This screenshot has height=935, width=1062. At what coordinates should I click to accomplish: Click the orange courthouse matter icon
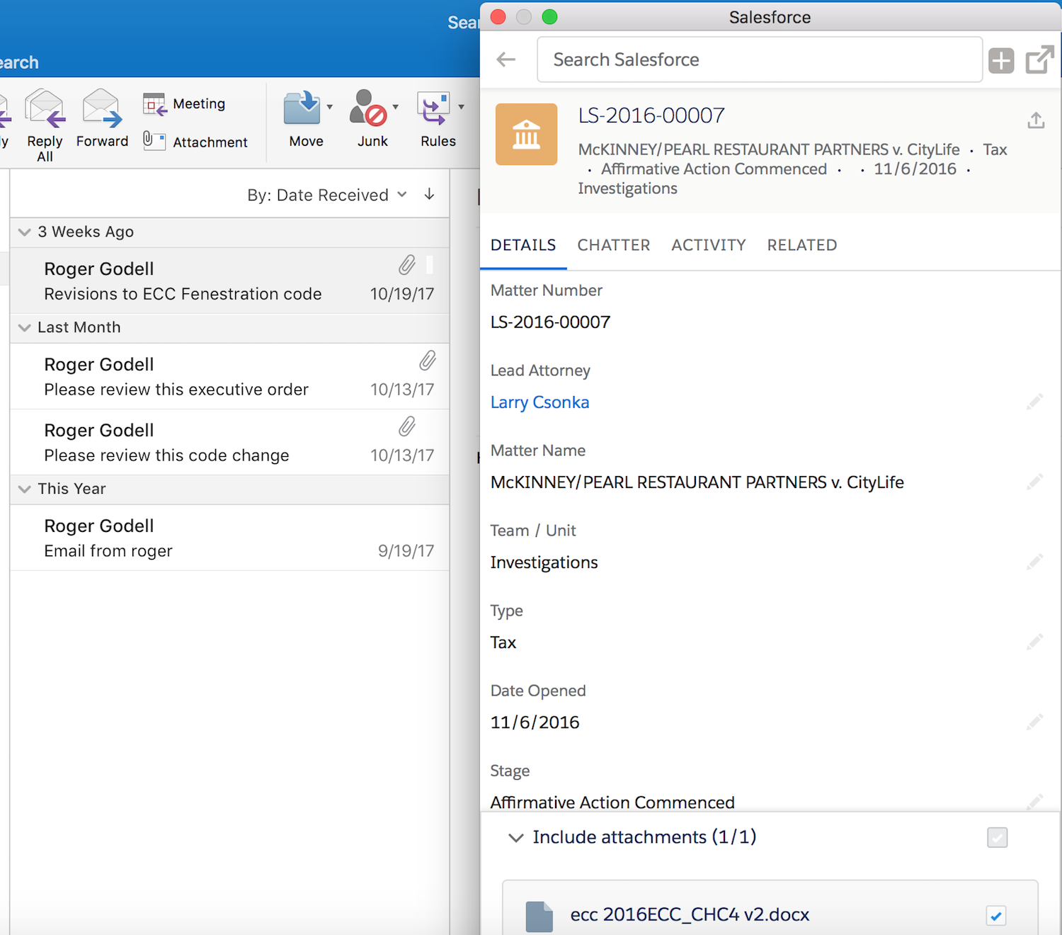point(526,134)
